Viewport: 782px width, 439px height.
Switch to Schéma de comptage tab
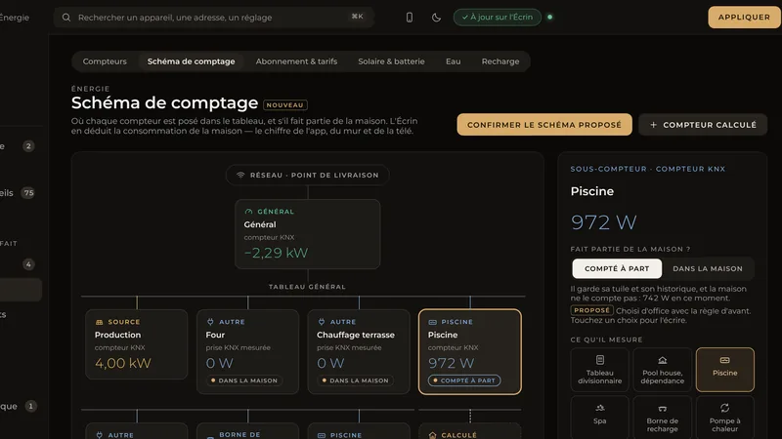pos(191,61)
